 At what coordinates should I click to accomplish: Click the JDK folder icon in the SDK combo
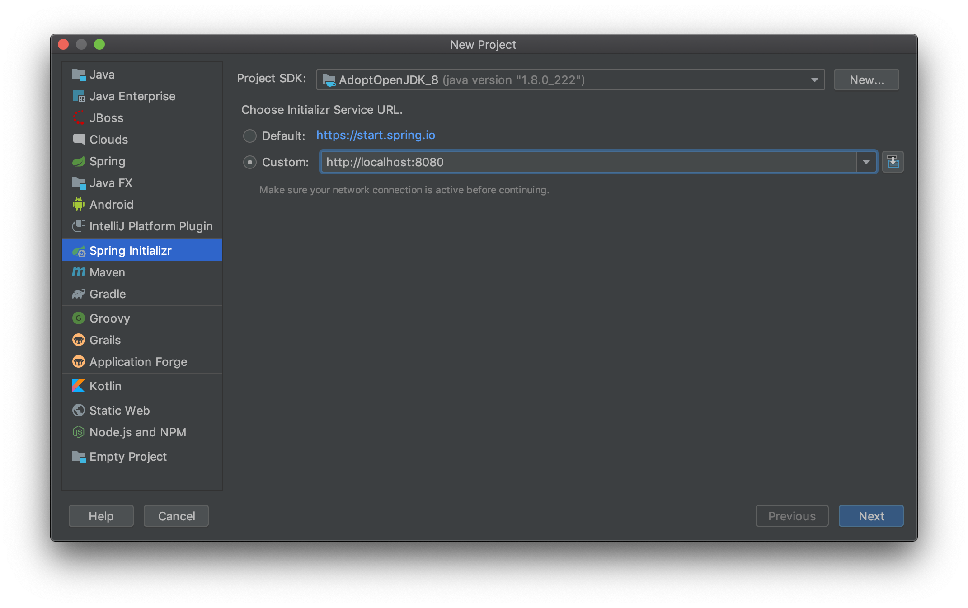pyautogui.click(x=329, y=80)
